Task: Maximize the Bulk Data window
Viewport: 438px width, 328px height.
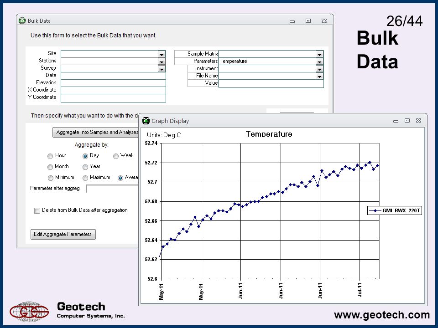Action: (308, 21)
